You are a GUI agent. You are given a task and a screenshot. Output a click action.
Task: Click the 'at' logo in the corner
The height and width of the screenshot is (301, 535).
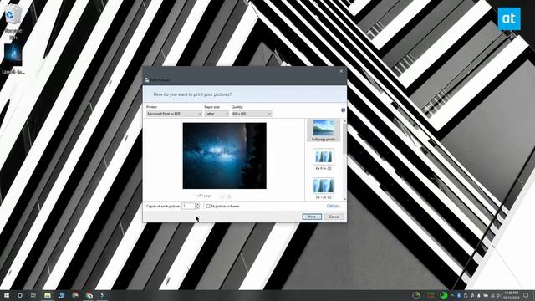coord(509,18)
